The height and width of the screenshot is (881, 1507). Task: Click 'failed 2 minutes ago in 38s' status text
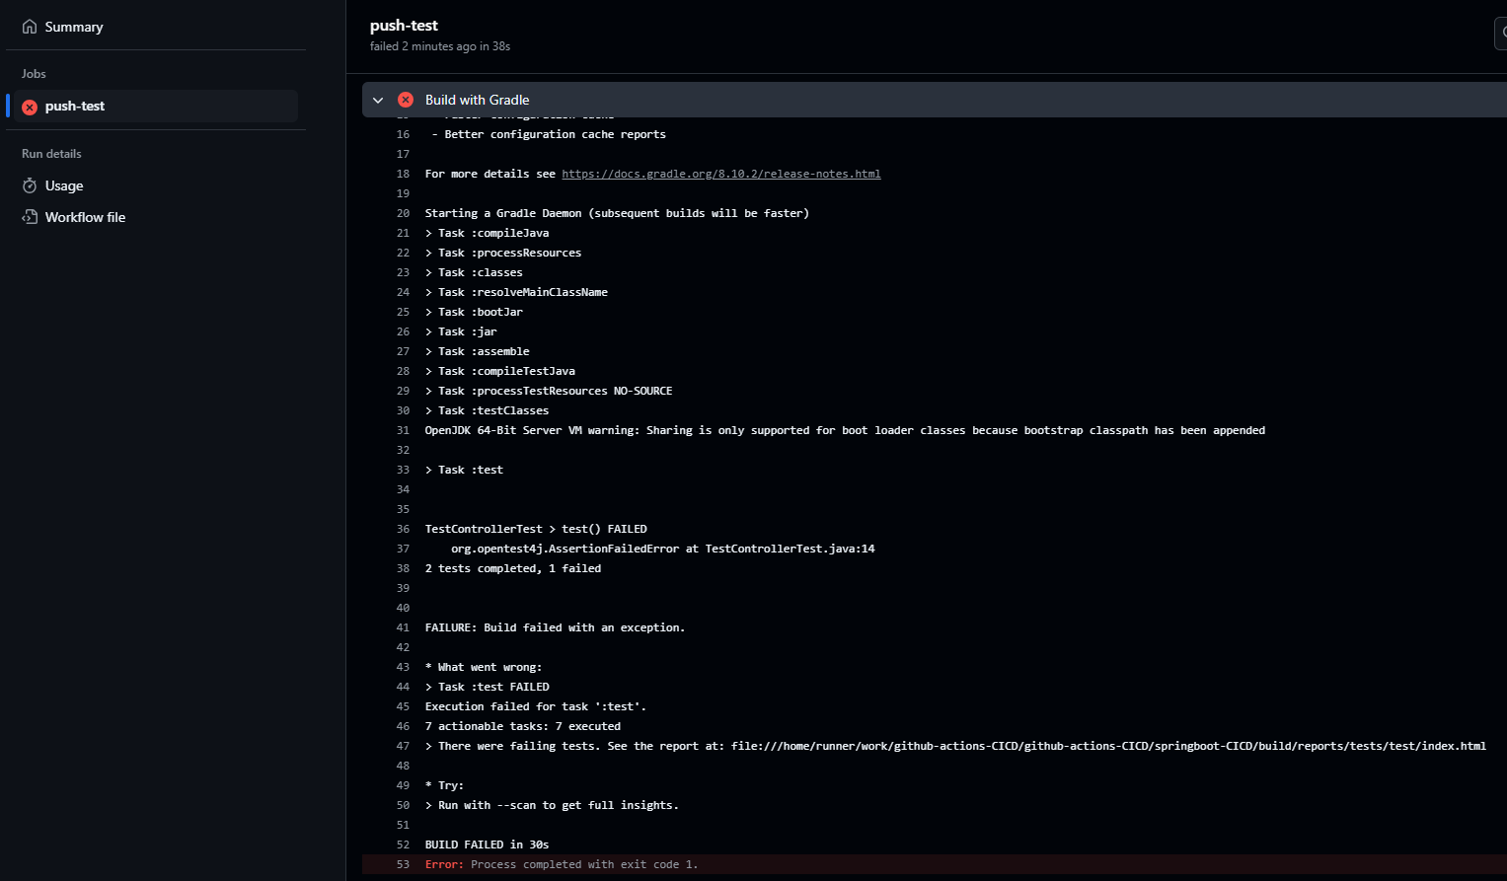pos(440,46)
